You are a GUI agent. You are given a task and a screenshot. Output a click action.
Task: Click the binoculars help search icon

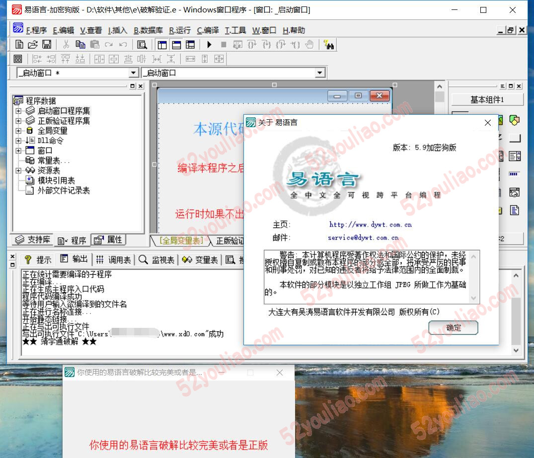(x=329, y=45)
